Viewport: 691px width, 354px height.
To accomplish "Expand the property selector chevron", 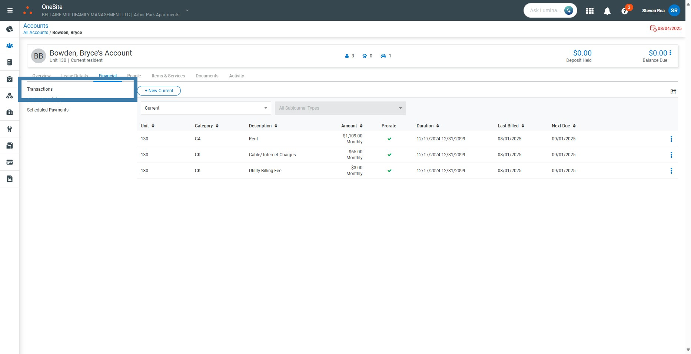I will pyautogui.click(x=187, y=10).
